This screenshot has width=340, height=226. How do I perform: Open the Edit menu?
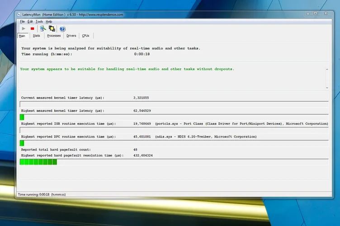pyautogui.click(x=30, y=21)
